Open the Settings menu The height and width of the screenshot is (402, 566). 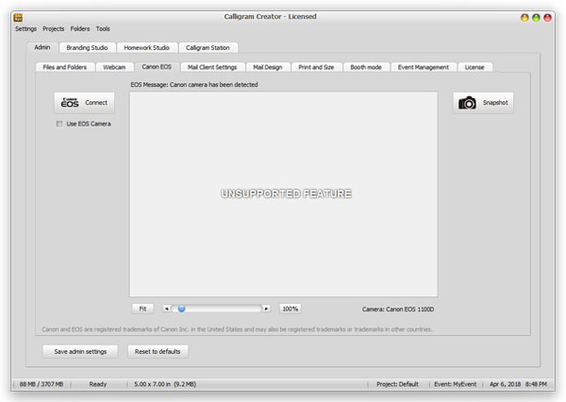pos(25,29)
